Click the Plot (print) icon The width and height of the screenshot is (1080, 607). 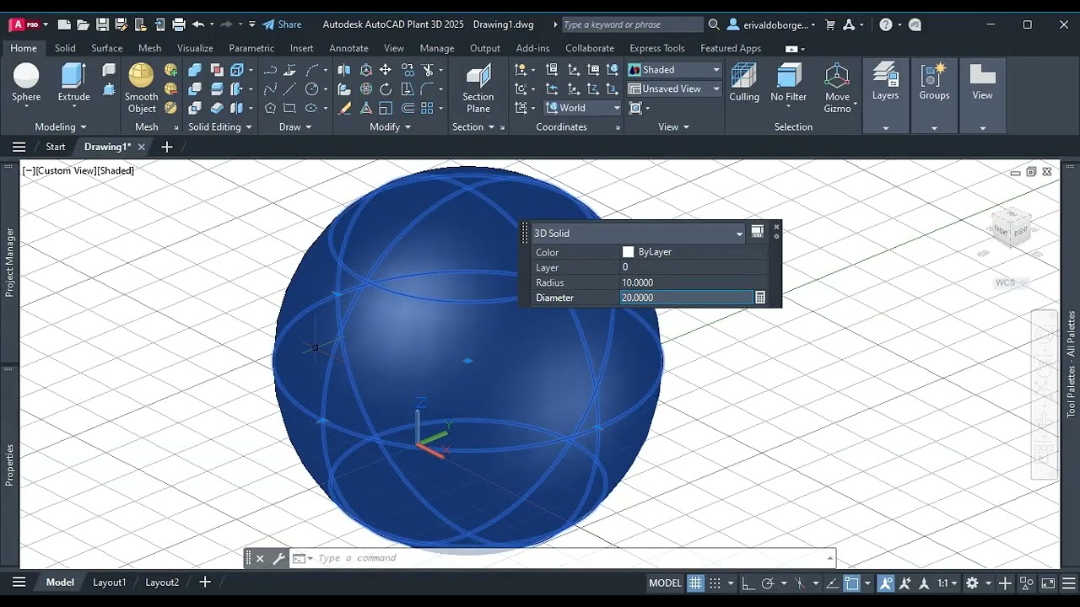tap(179, 24)
